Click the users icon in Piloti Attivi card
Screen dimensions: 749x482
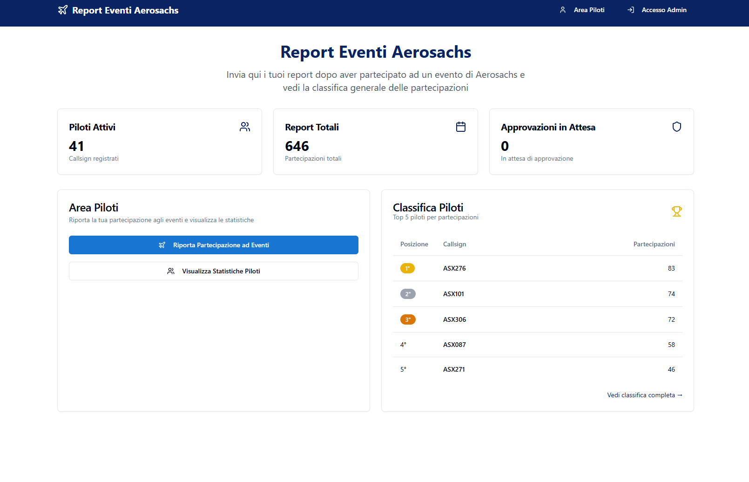click(245, 127)
